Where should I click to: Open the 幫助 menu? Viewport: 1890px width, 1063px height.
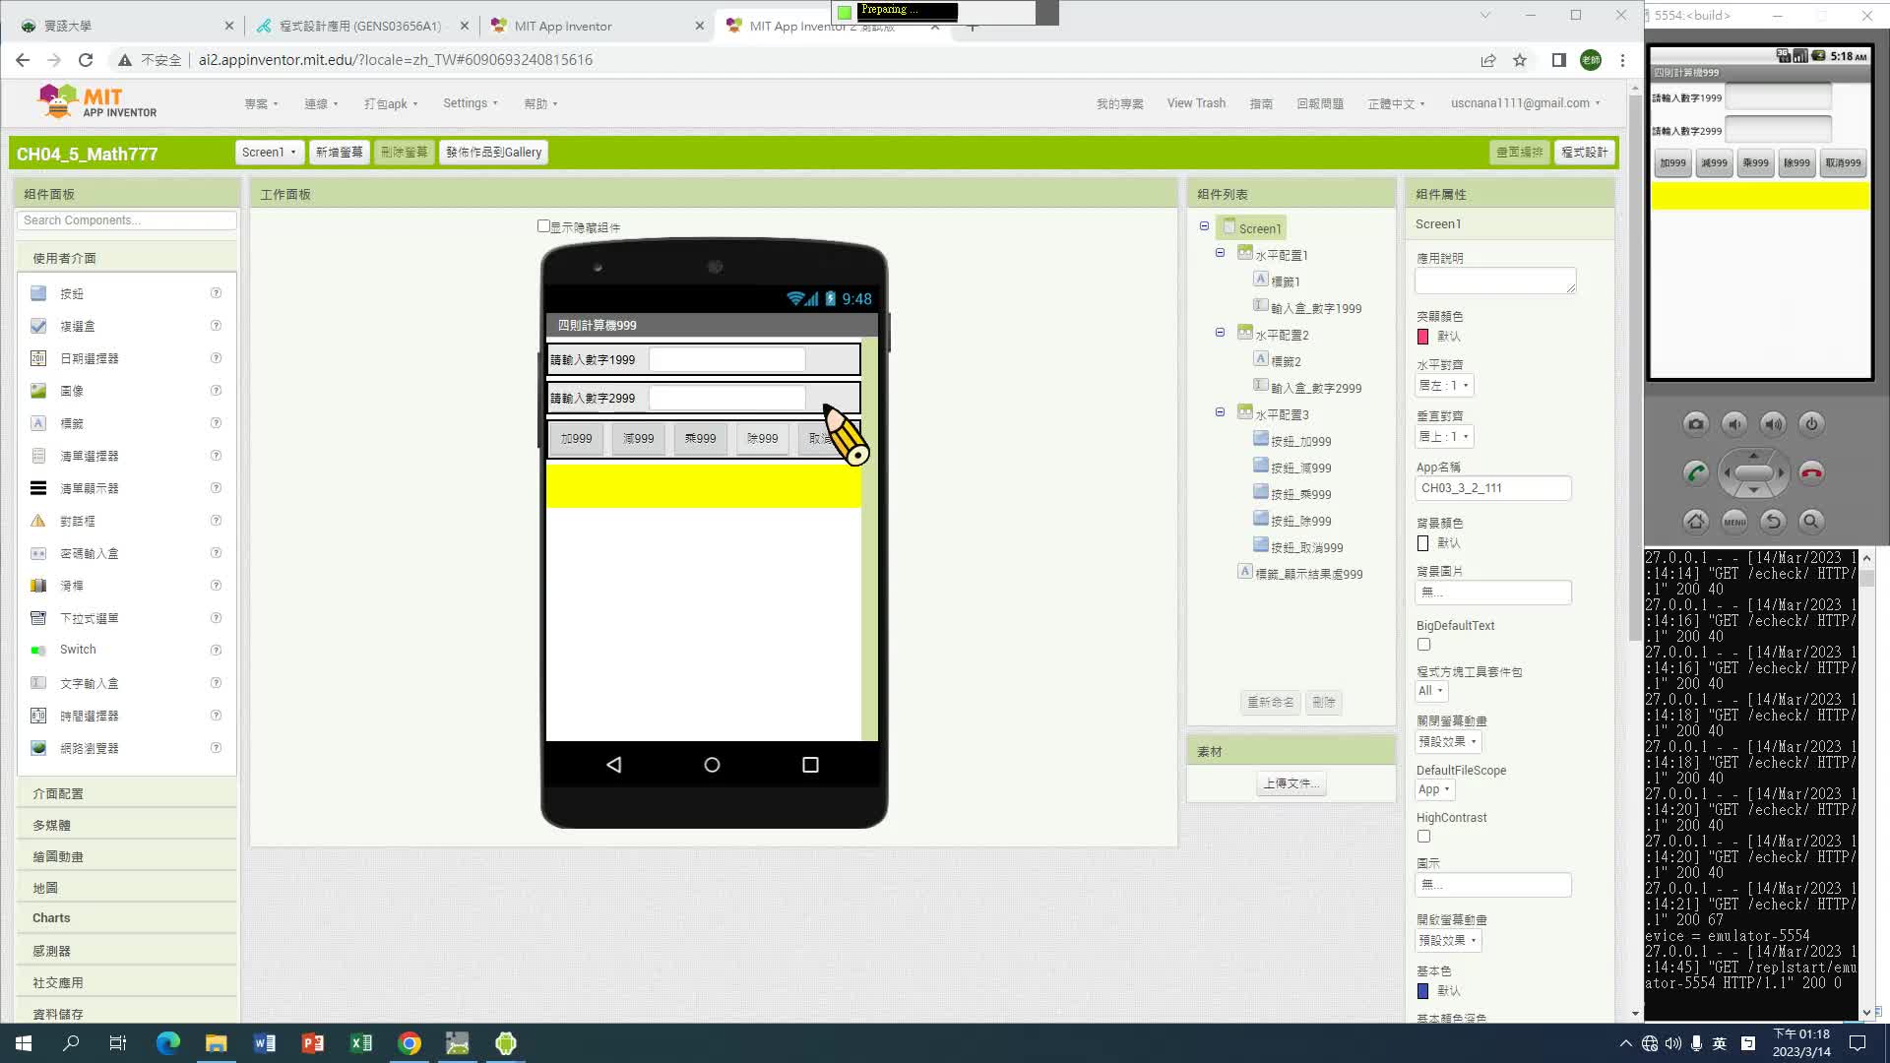[540, 104]
